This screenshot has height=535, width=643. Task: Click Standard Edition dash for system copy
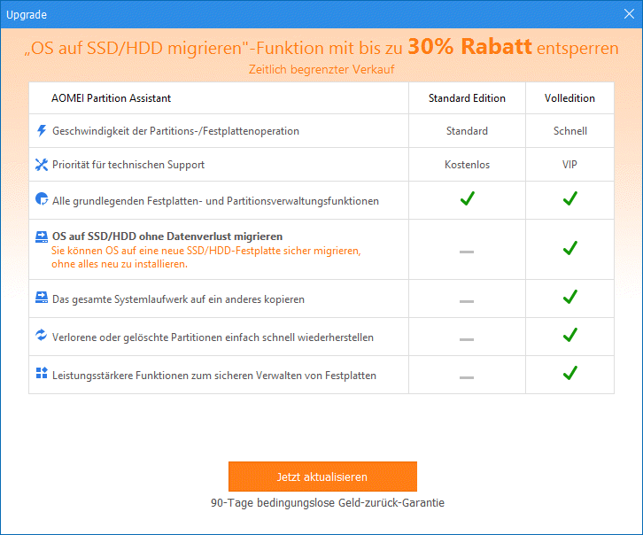point(467,301)
